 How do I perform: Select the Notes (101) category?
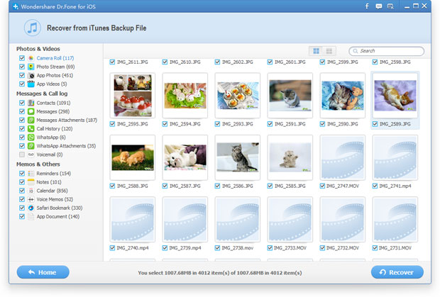point(49,182)
